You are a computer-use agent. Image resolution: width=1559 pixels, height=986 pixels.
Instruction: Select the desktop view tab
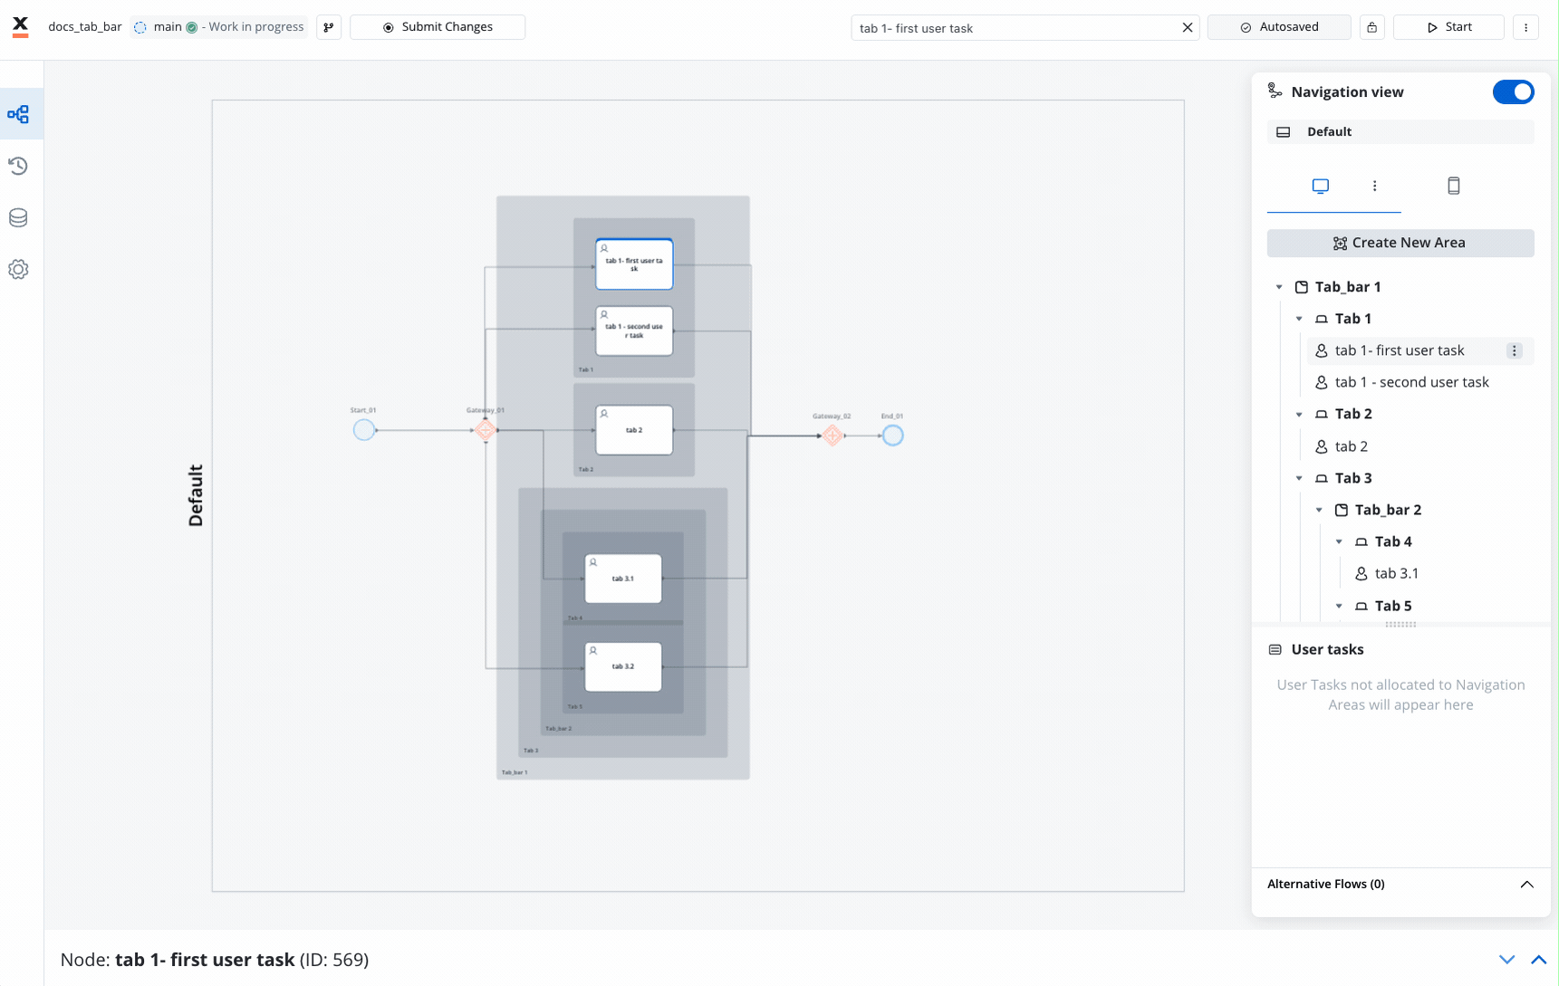click(x=1321, y=186)
